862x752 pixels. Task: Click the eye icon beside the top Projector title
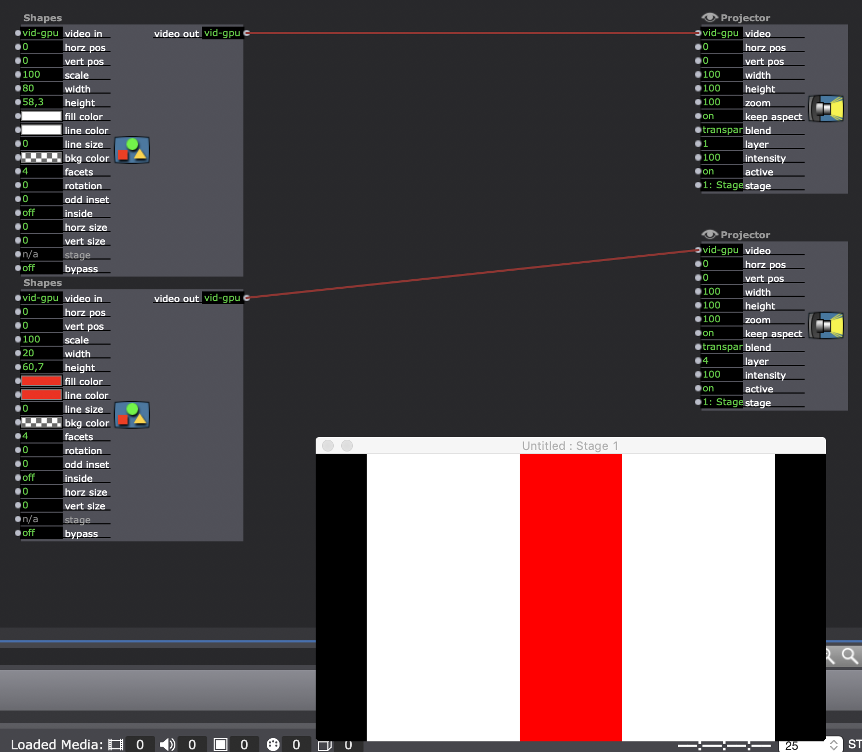(x=710, y=17)
